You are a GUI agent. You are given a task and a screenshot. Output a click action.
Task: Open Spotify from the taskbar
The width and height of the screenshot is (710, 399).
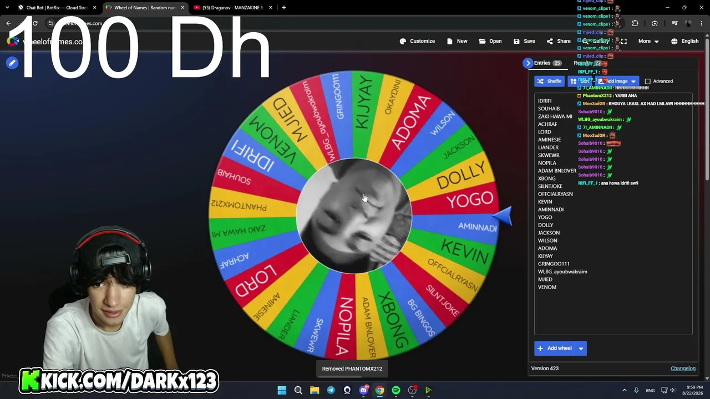click(396, 390)
